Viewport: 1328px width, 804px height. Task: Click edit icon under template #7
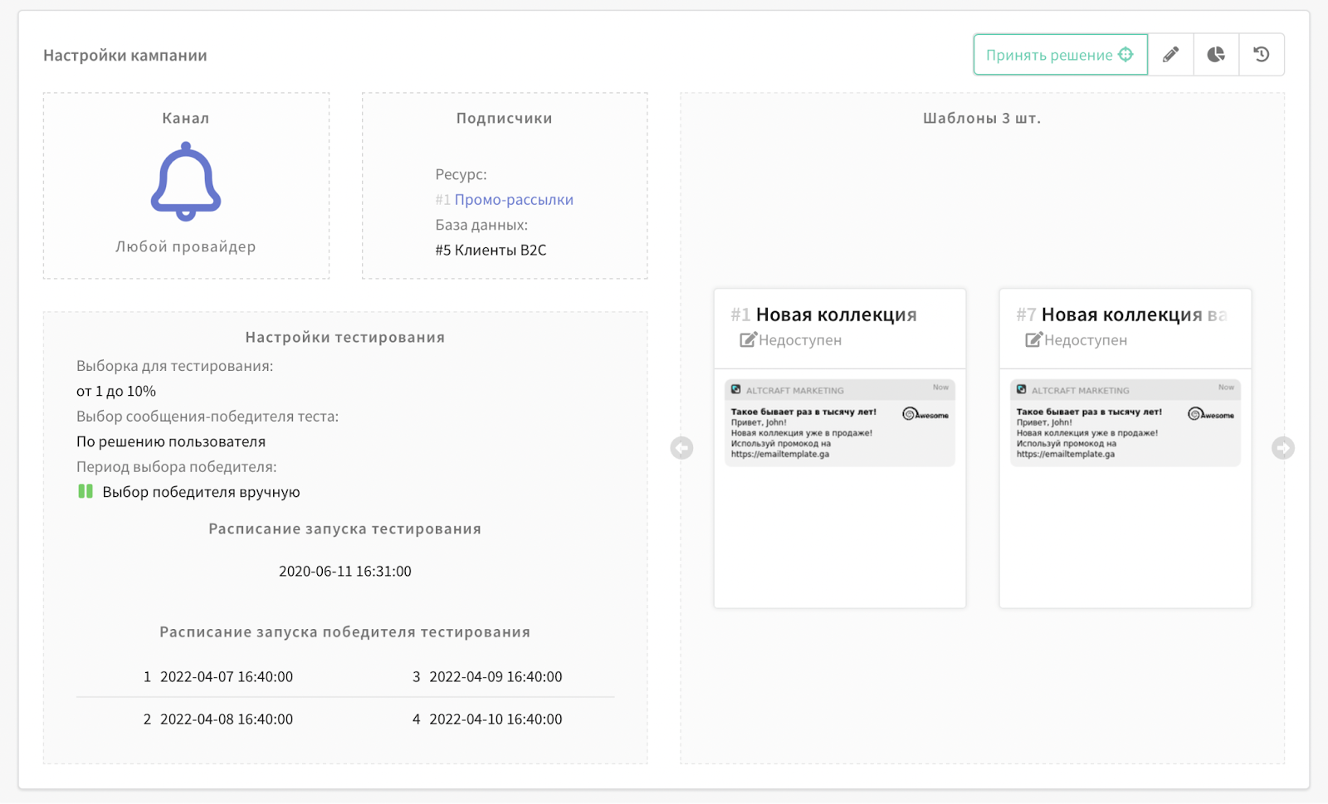(x=1033, y=340)
